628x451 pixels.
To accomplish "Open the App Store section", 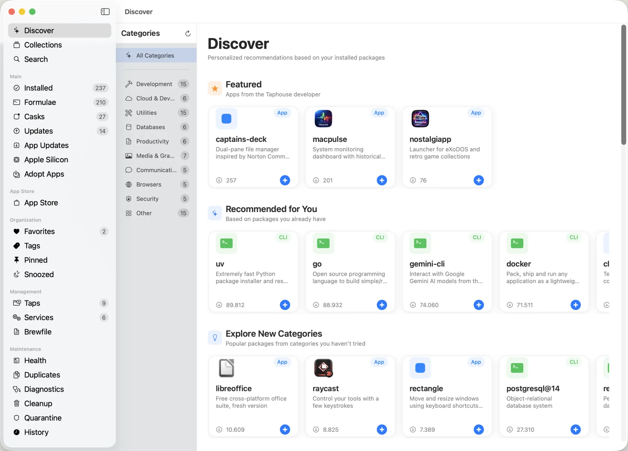I will pos(60,203).
